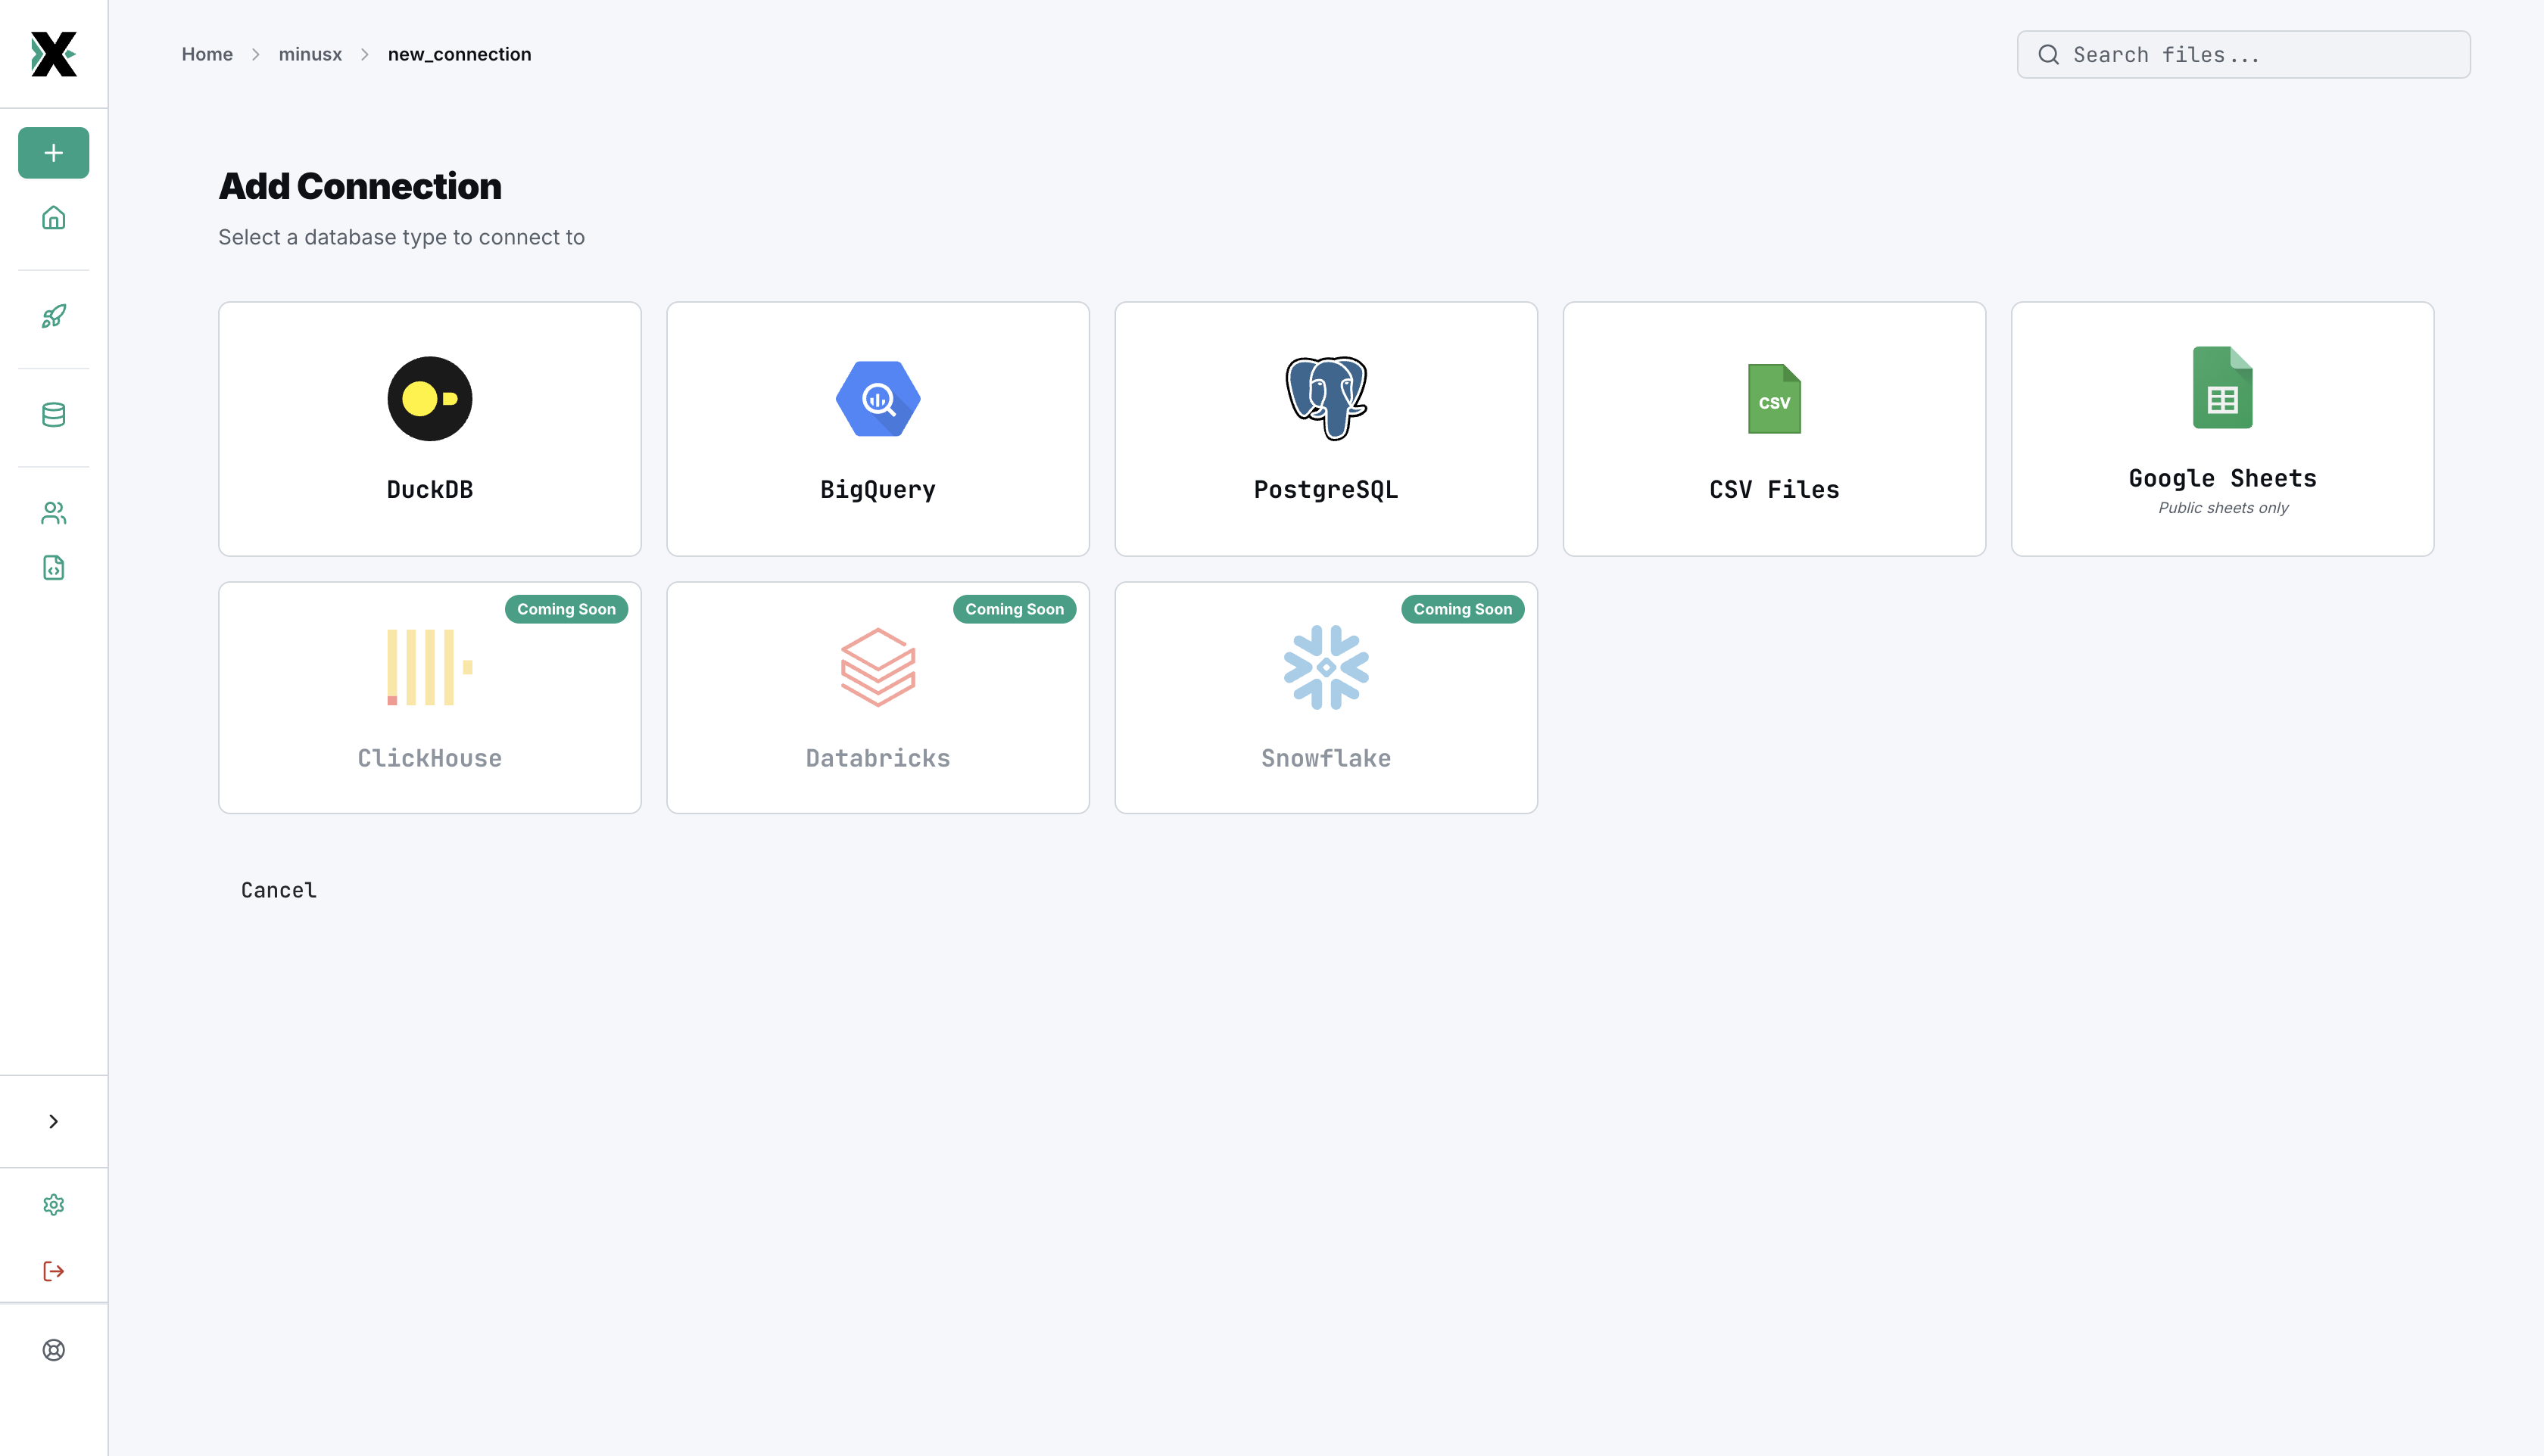2544x1456 pixels.
Task: Click the Databricks label text
Action: pos(878,759)
